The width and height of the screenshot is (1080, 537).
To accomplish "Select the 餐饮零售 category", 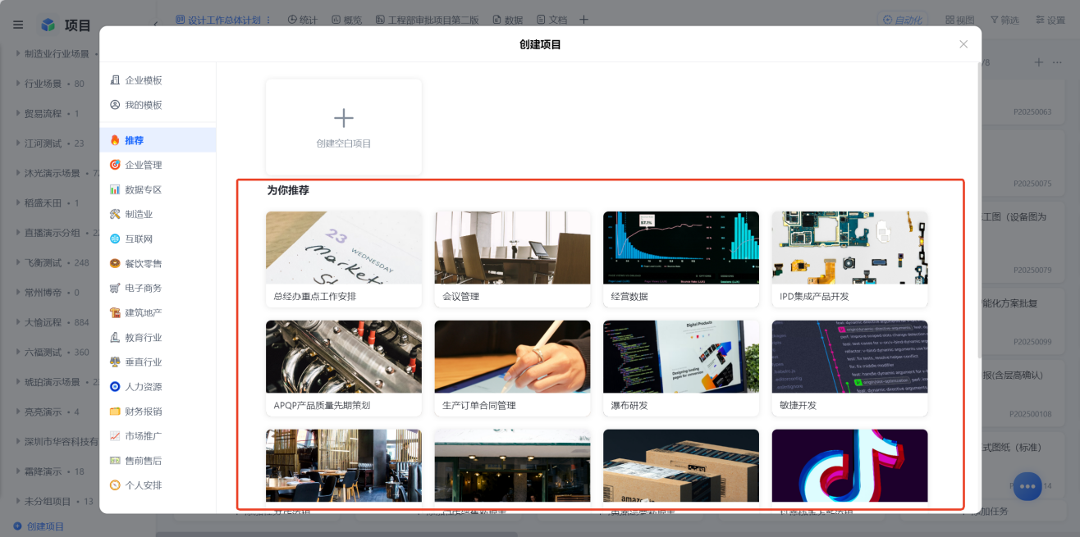I will [158, 263].
